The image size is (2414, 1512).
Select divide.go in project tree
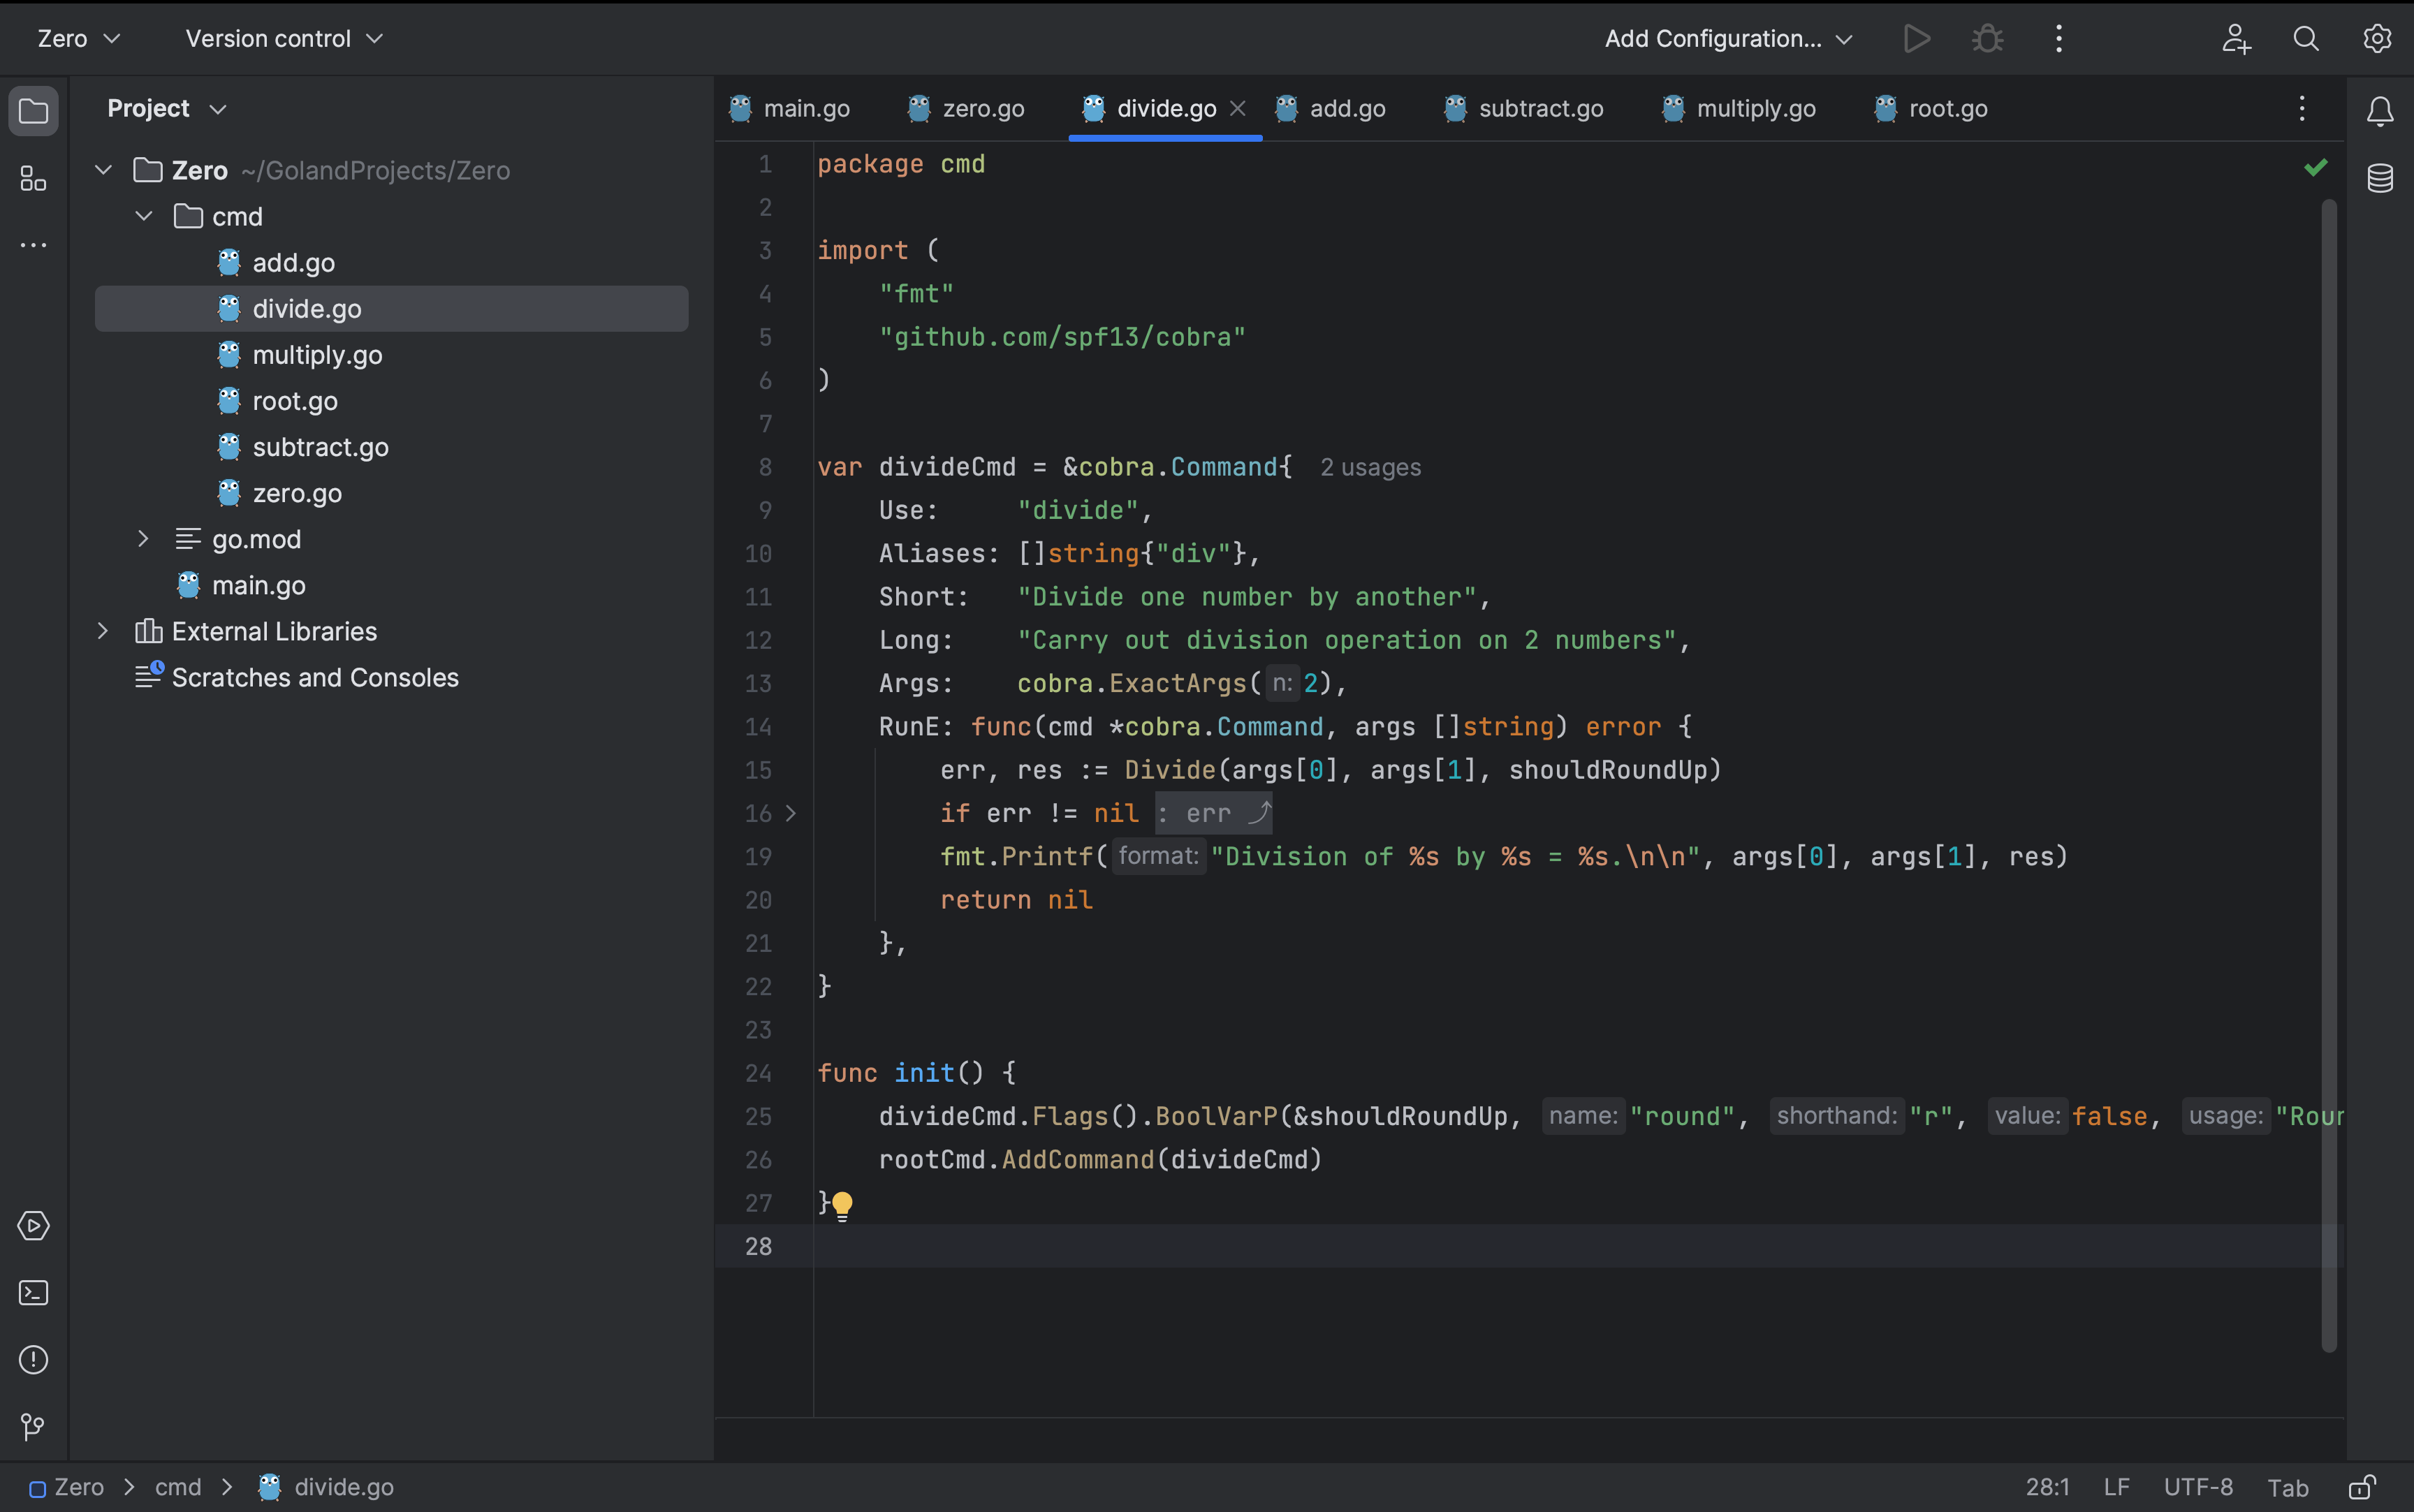click(x=391, y=309)
